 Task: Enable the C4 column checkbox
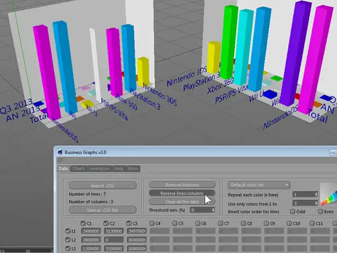tap(152, 223)
